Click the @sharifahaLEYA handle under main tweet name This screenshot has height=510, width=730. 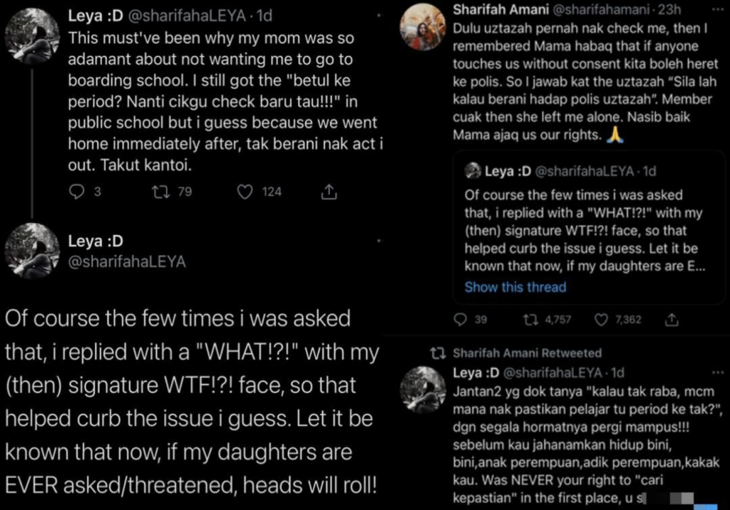click(127, 261)
